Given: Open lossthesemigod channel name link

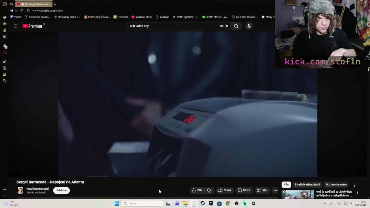Looking at the screenshot, I should click(x=38, y=189).
